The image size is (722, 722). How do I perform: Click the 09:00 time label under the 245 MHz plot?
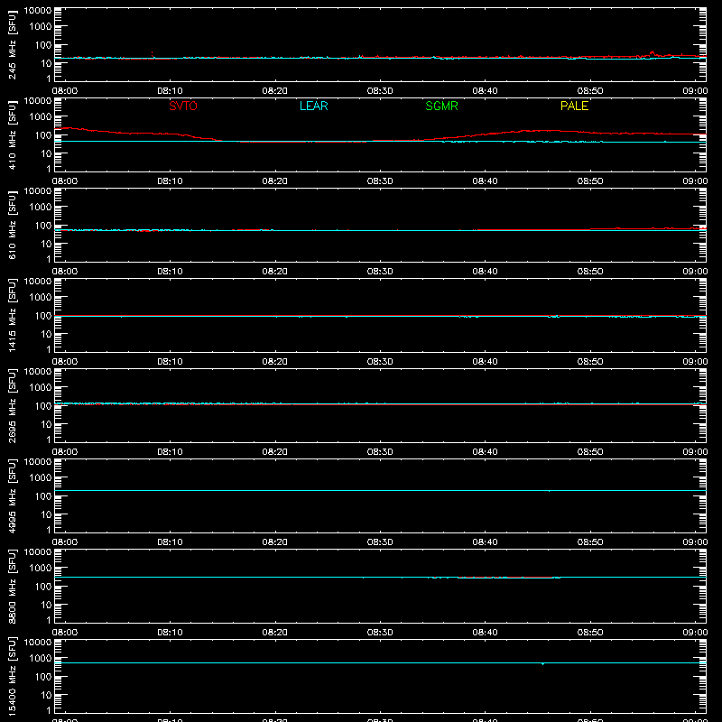[695, 91]
